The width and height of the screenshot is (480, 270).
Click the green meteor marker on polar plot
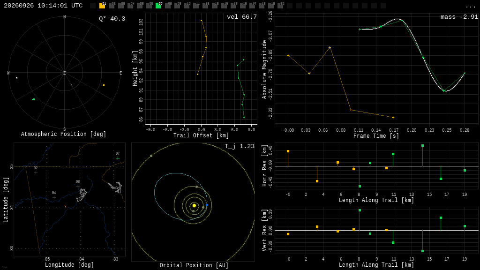click(33, 99)
